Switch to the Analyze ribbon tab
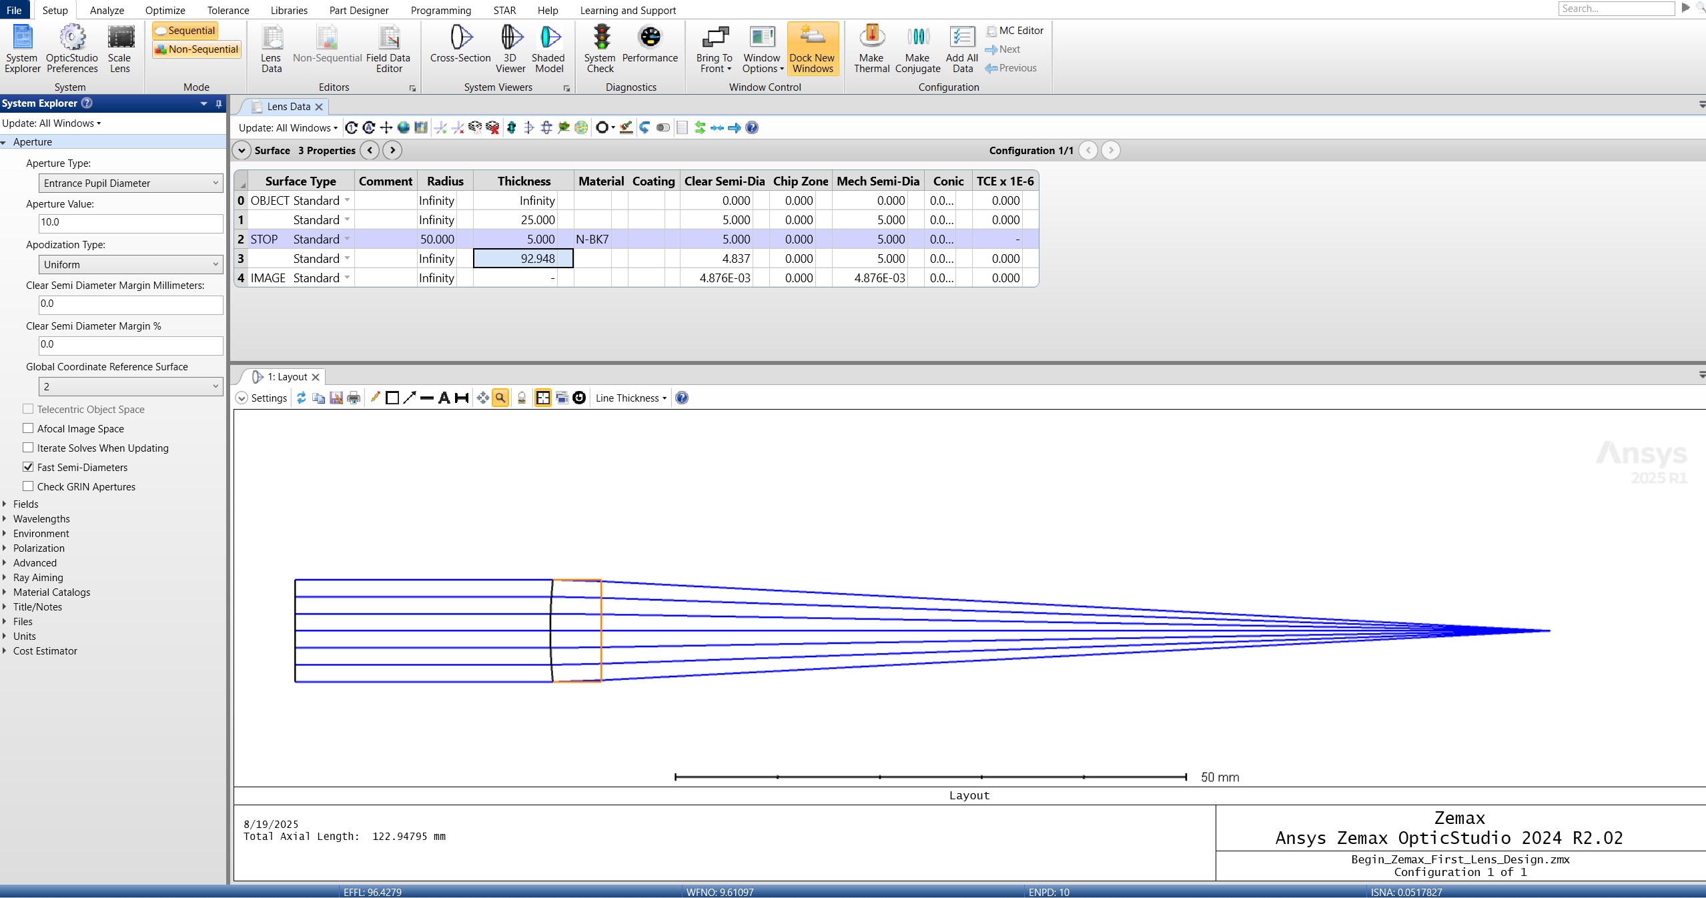Viewport: 1706px width, 898px height. pos(107,10)
